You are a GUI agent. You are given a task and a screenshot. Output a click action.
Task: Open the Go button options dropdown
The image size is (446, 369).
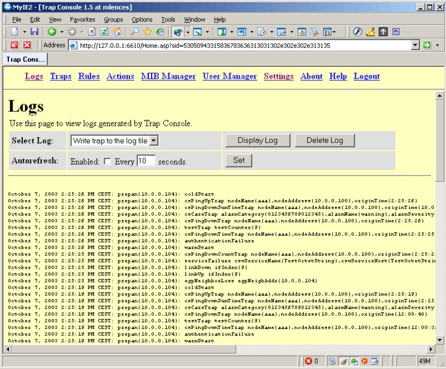click(437, 45)
